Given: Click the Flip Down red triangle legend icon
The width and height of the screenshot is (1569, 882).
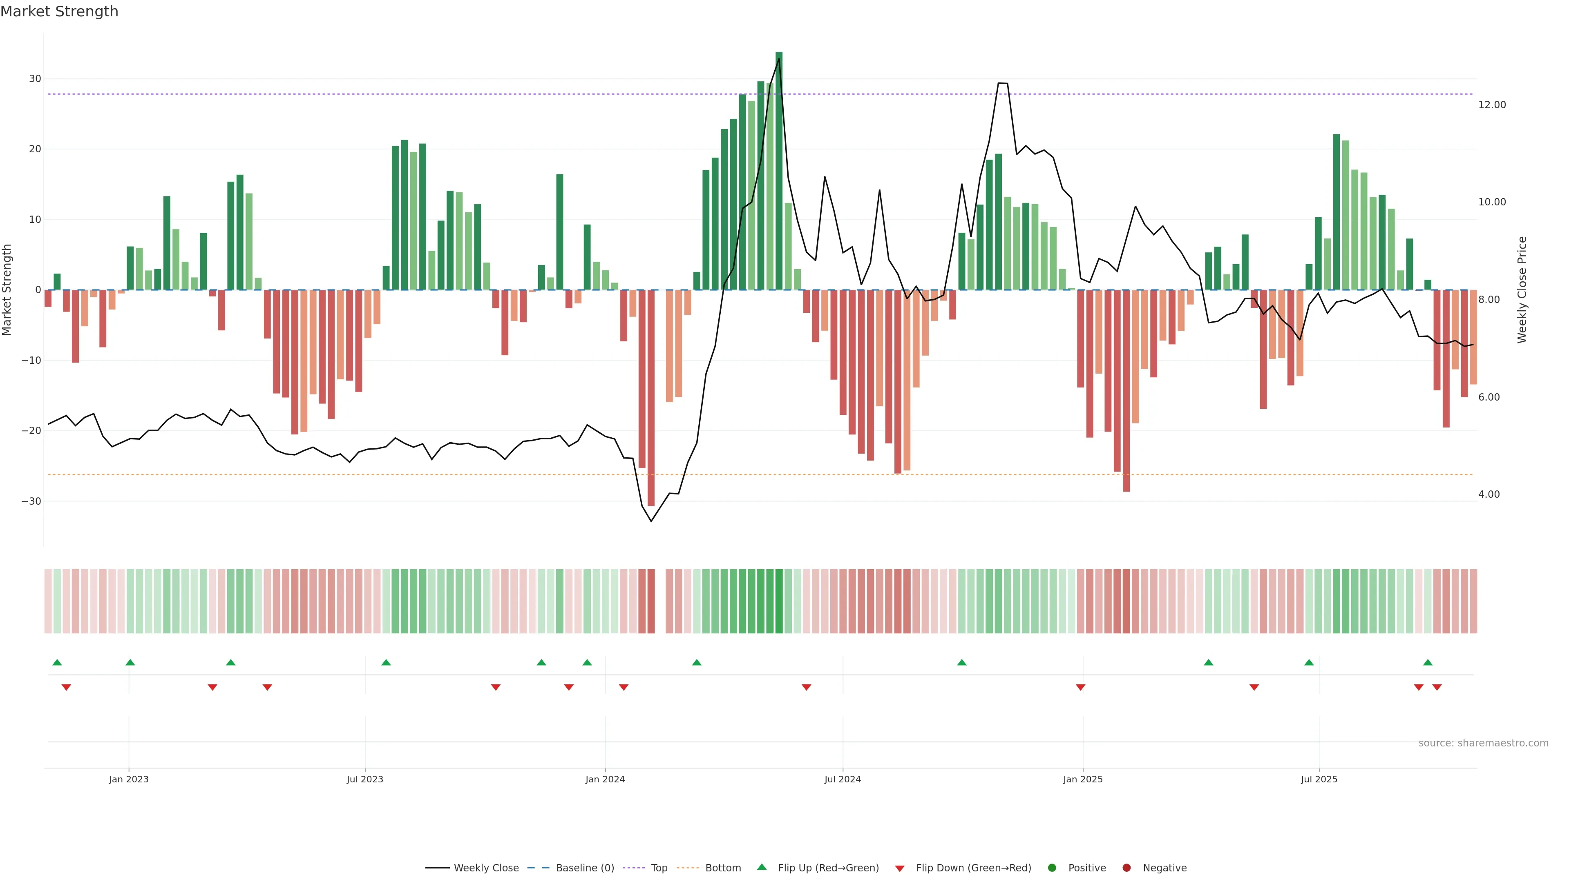Looking at the screenshot, I should (899, 868).
